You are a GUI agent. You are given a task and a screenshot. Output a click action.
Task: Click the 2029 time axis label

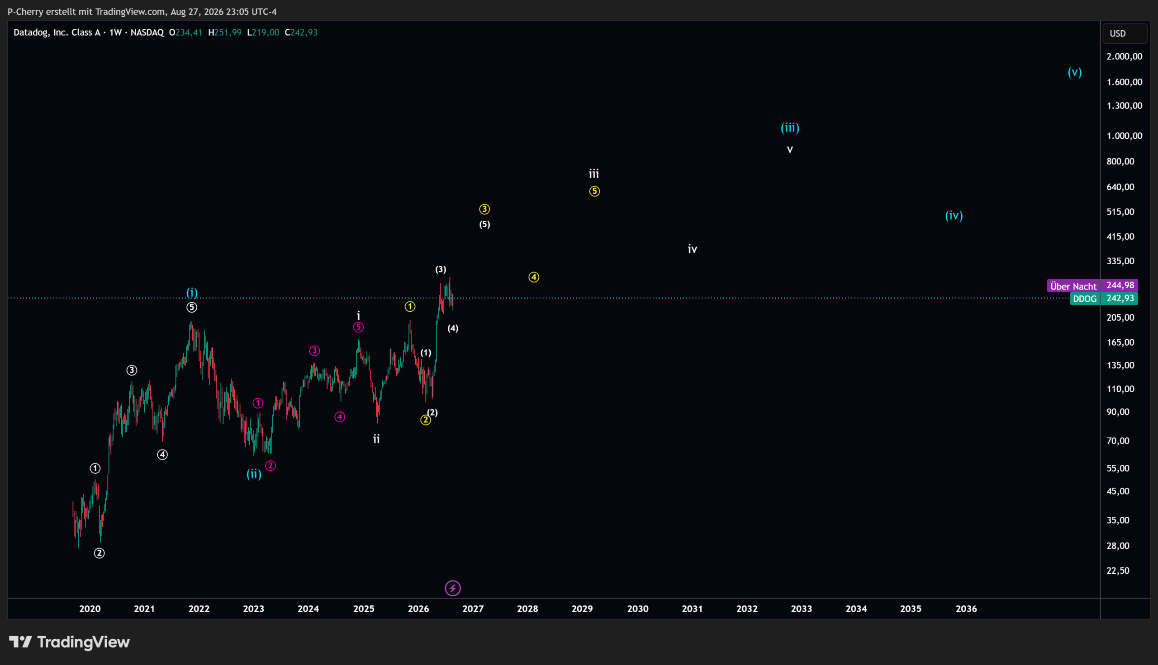(583, 609)
